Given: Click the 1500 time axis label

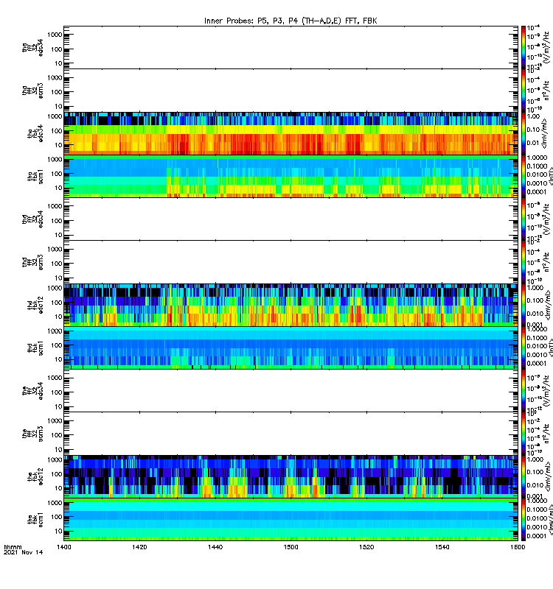Looking at the screenshot, I should point(291,547).
